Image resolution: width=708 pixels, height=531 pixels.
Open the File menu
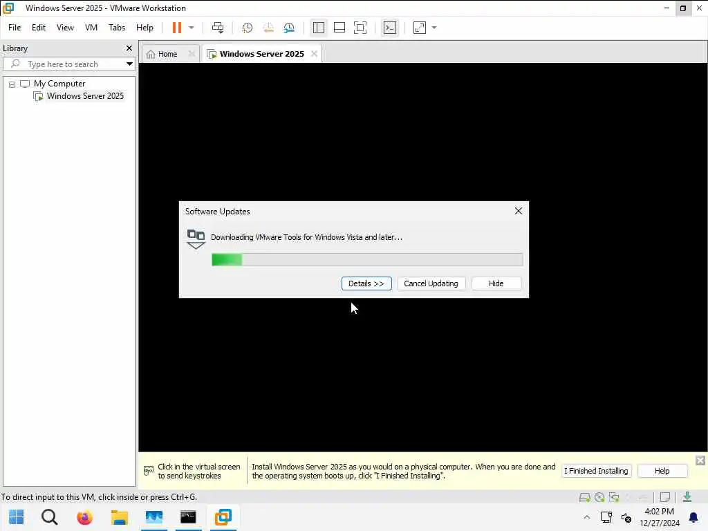point(15,28)
